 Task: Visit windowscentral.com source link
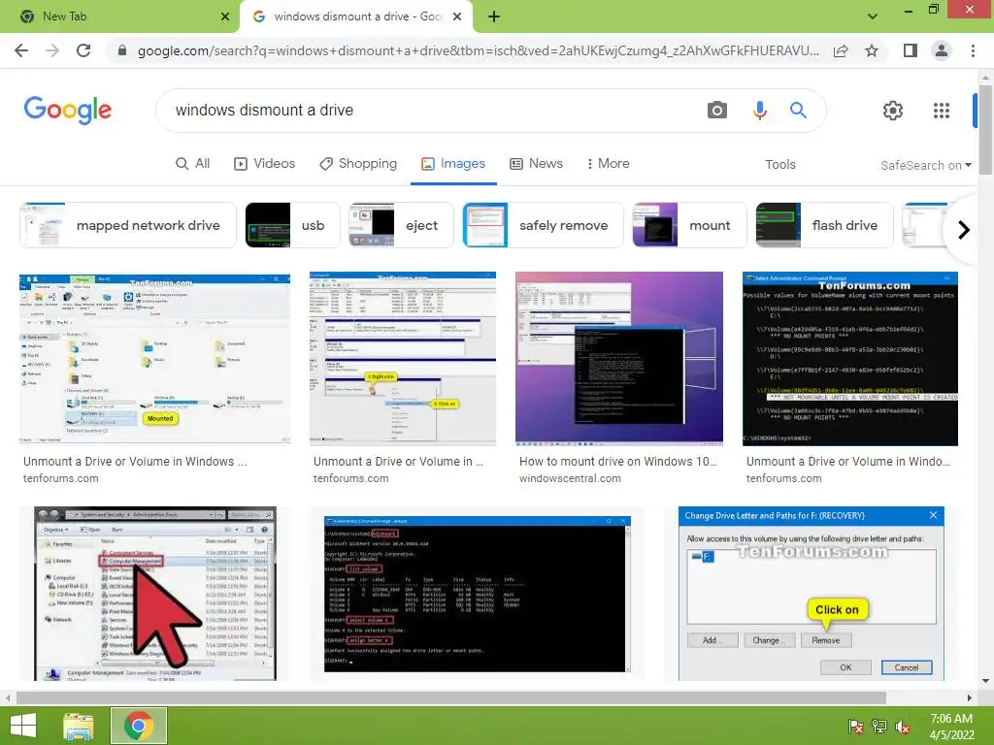(x=570, y=479)
